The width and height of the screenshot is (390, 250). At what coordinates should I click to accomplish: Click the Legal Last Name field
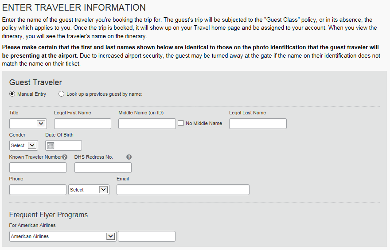tap(257, 124)
